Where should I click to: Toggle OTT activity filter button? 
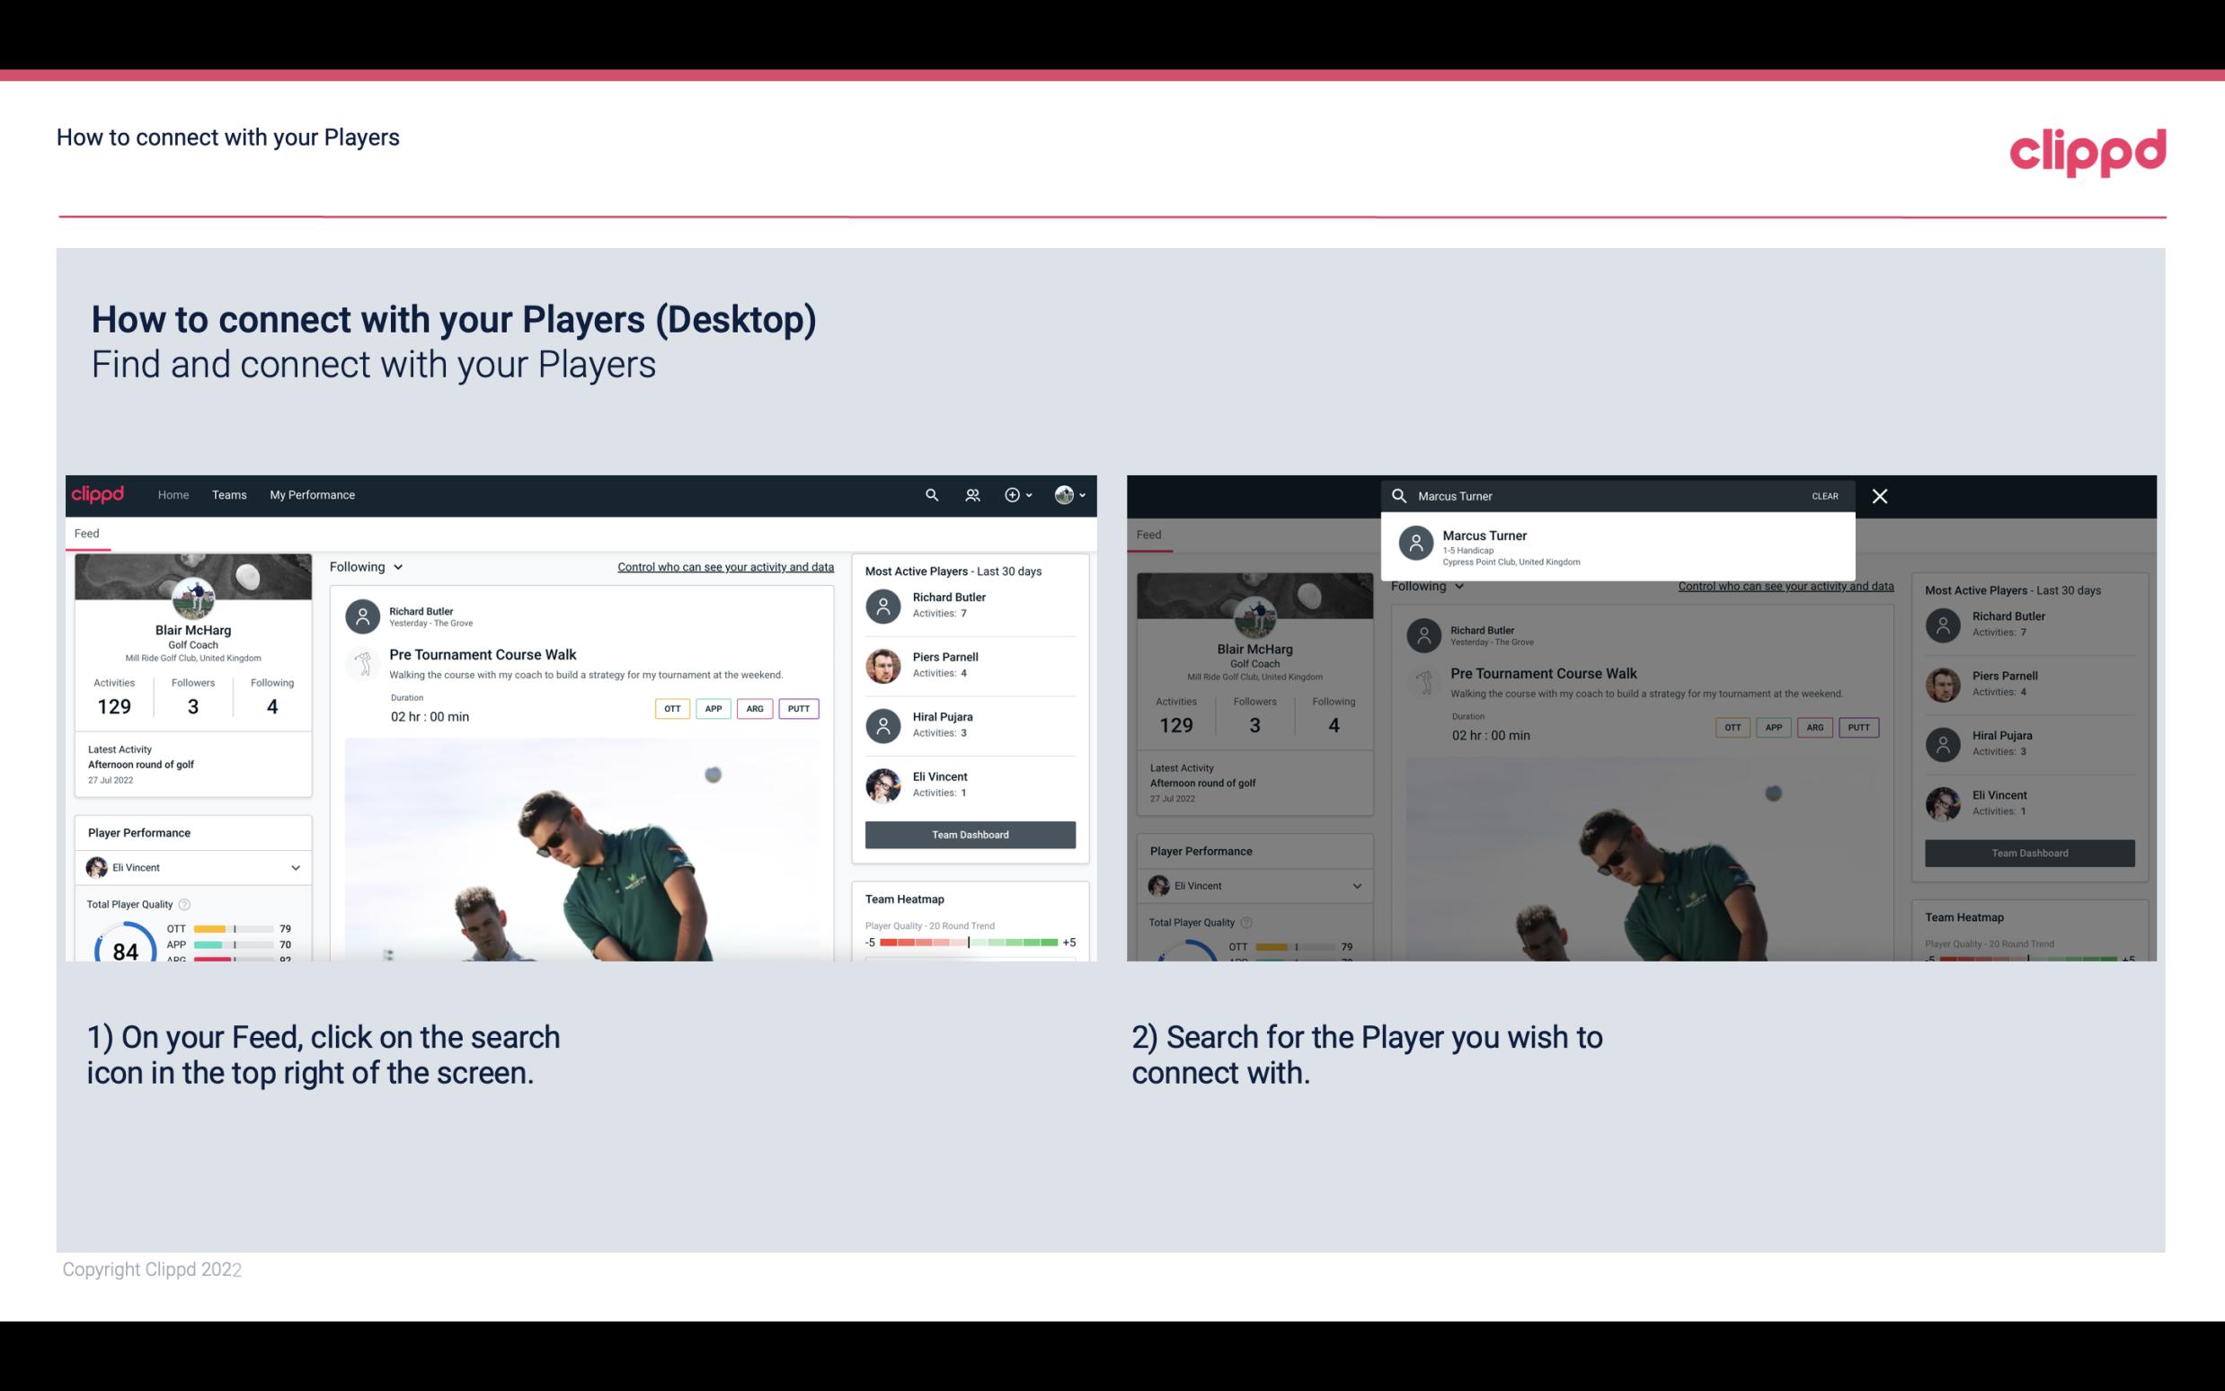669,706
